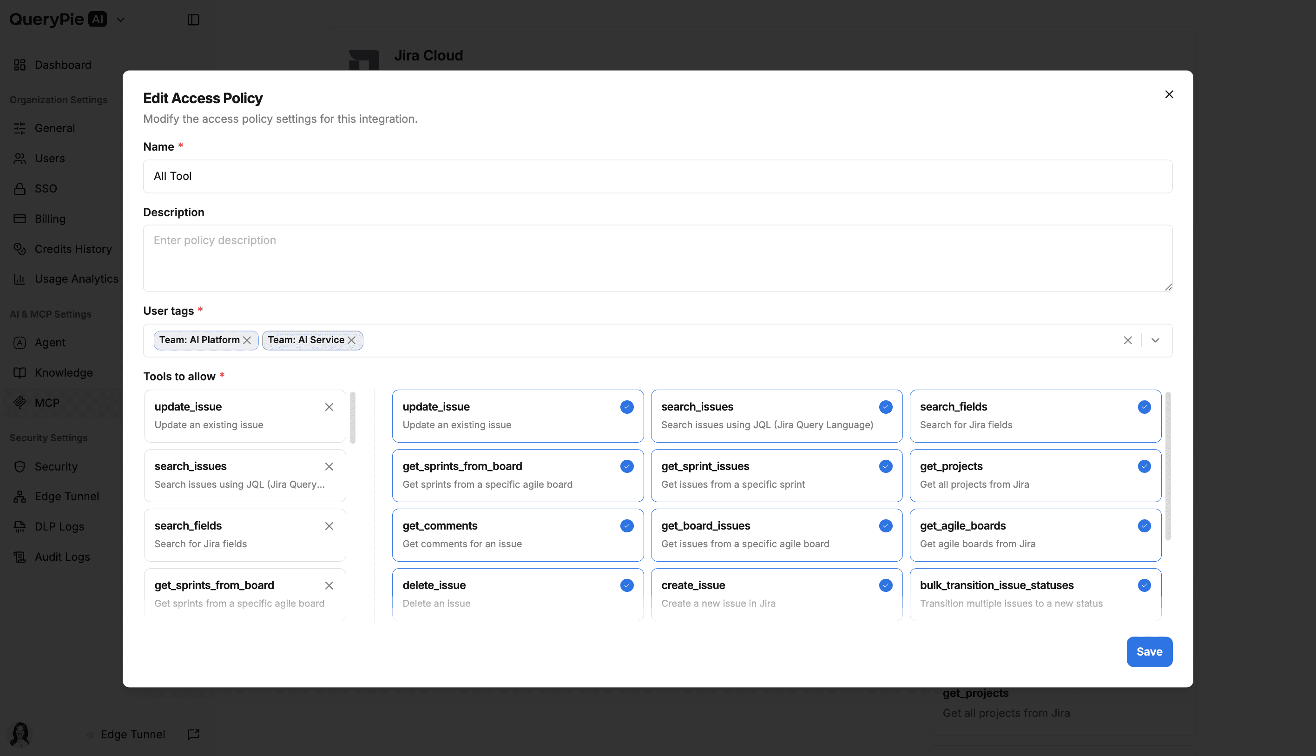This screenshot has height=756, width=1316.
Task: Remove Team: AI Service tag
Action: (352, 340)
